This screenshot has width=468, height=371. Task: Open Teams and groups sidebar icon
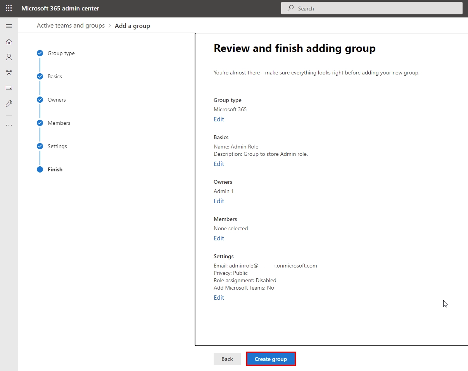point(9,72)
